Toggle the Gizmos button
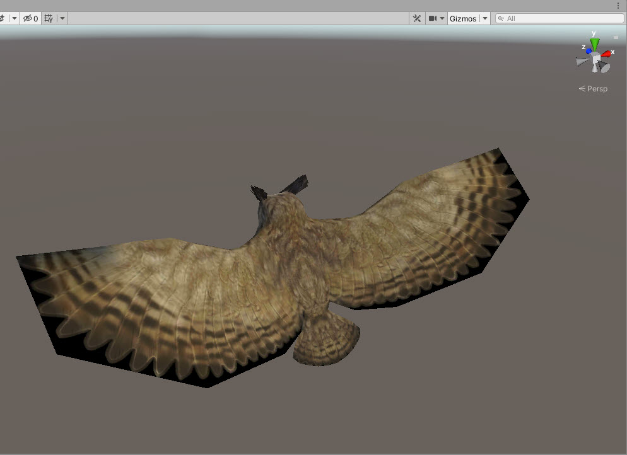Screen dimensions: 627x455 tap(463, 18)
